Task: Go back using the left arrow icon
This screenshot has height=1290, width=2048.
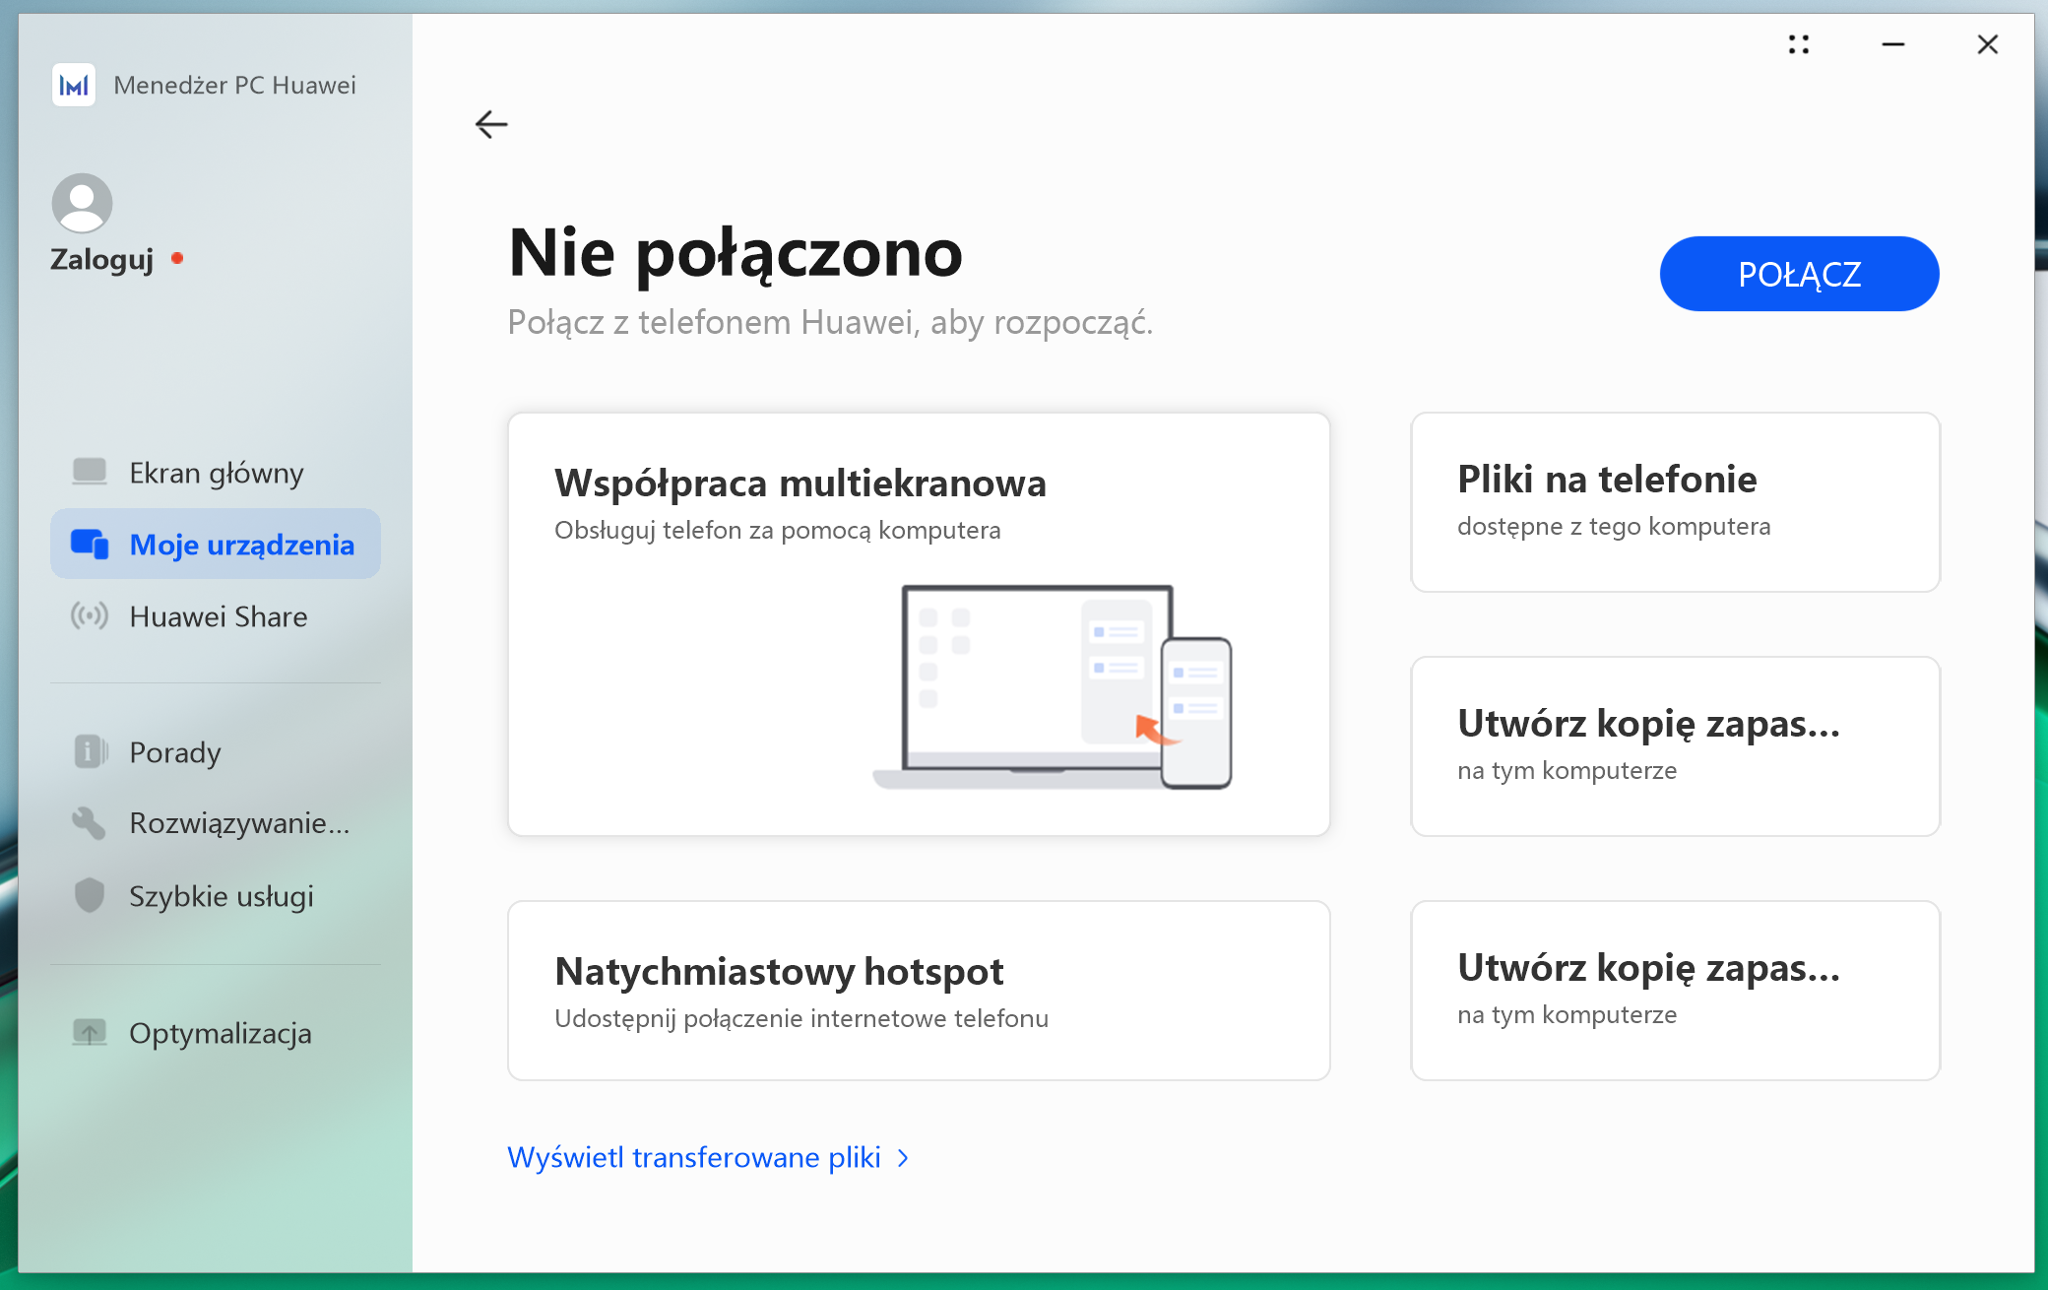Action: (x=491, y=124)
